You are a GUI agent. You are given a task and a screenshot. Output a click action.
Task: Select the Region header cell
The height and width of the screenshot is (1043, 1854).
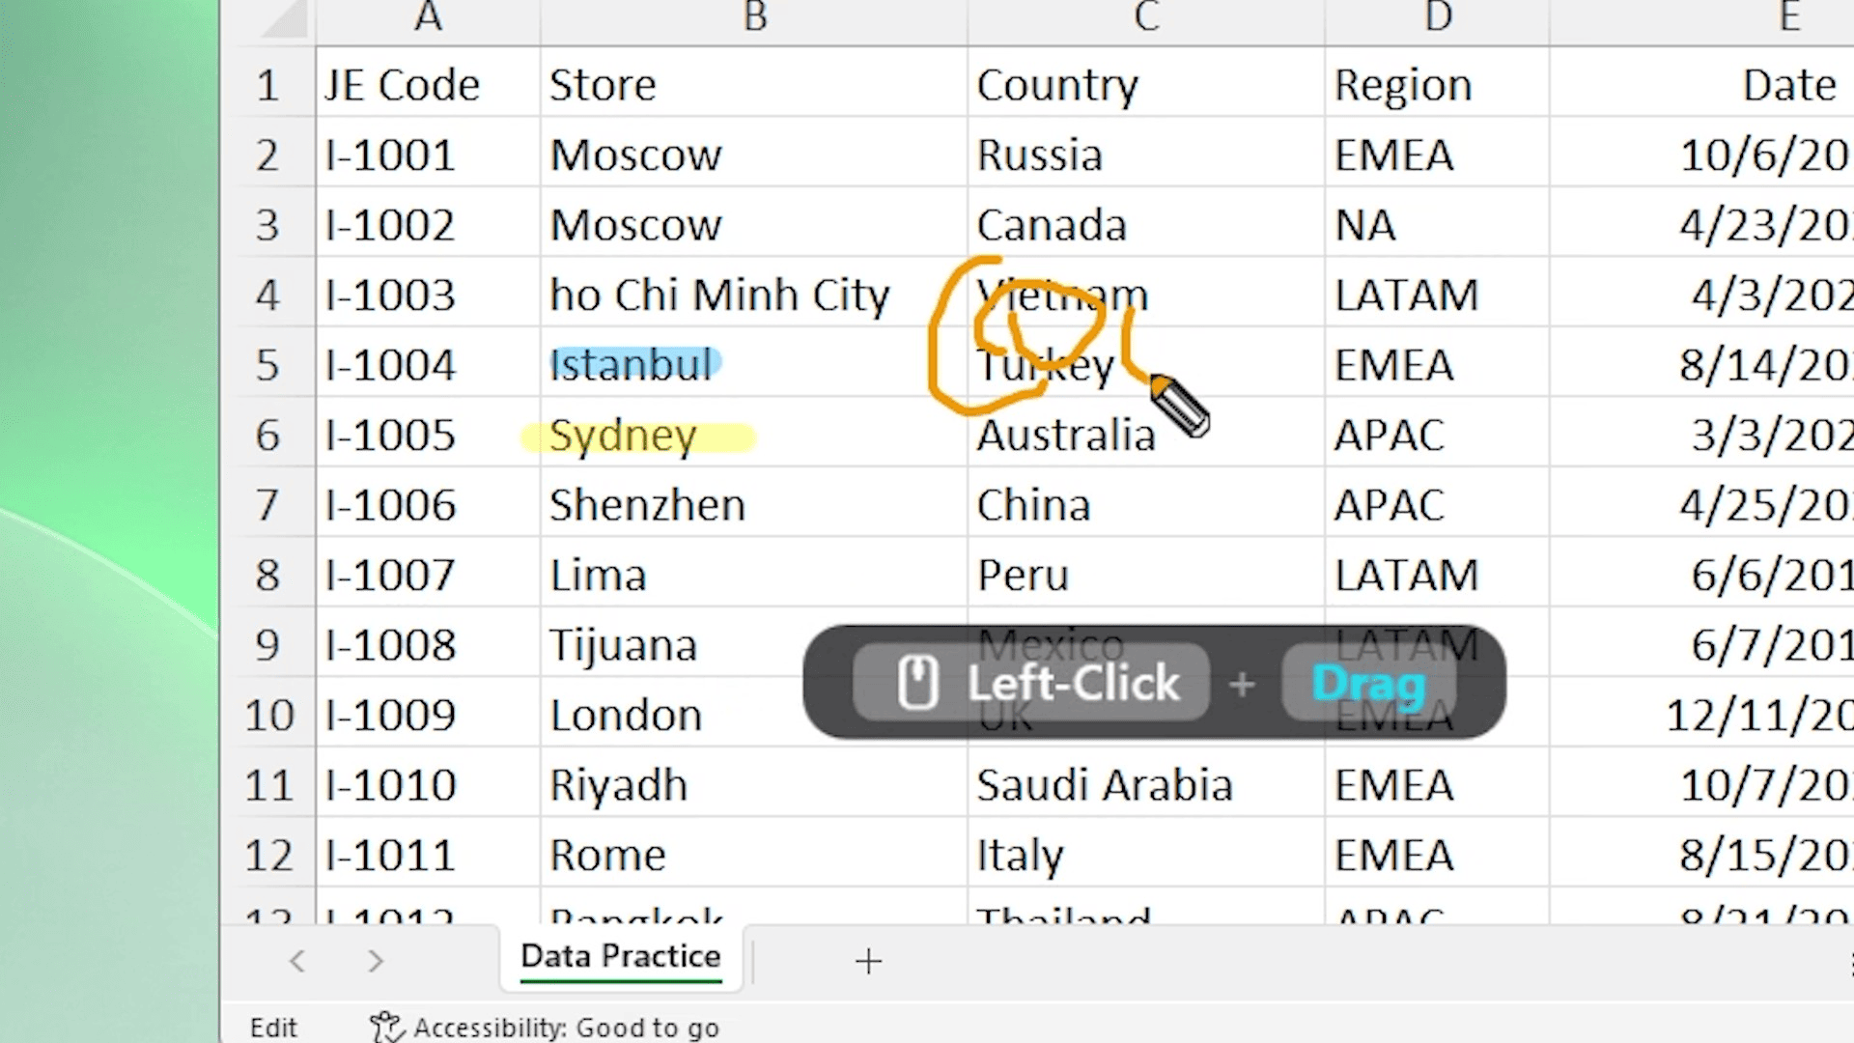coord(1438,84)
